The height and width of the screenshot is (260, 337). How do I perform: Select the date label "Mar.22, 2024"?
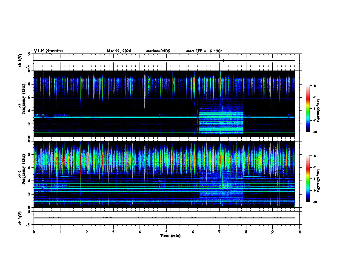(x=119, y=51)
